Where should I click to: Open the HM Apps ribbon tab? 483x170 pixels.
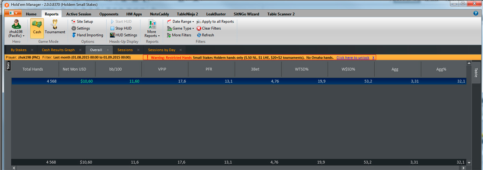tap(134, 14)
